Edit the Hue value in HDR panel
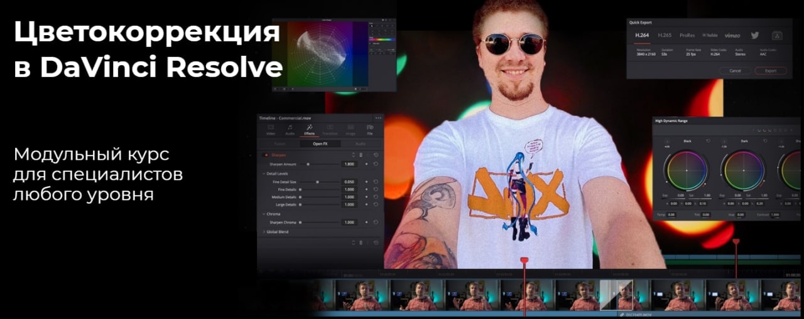Viewport: 804px width, 319px height. tap(741, 214)
